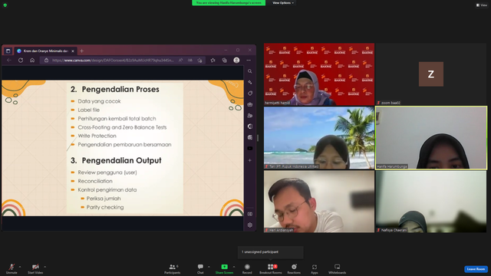491x276 pixels.
Task: Click the green encryption shield icon
Action: pos(5,5)
